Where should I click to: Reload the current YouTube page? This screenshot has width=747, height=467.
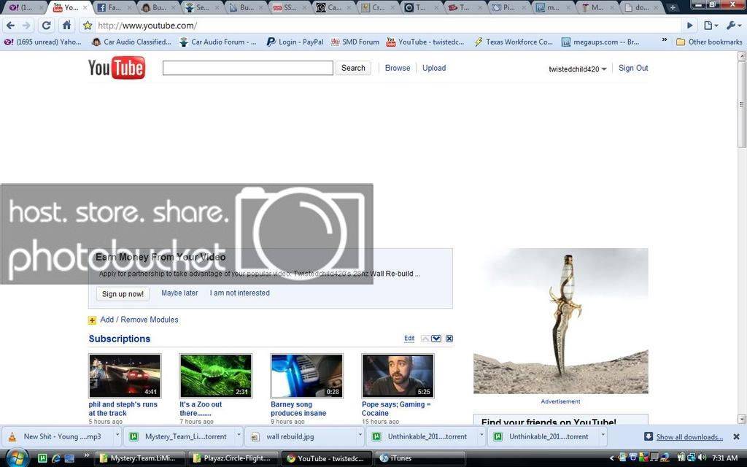46,26
